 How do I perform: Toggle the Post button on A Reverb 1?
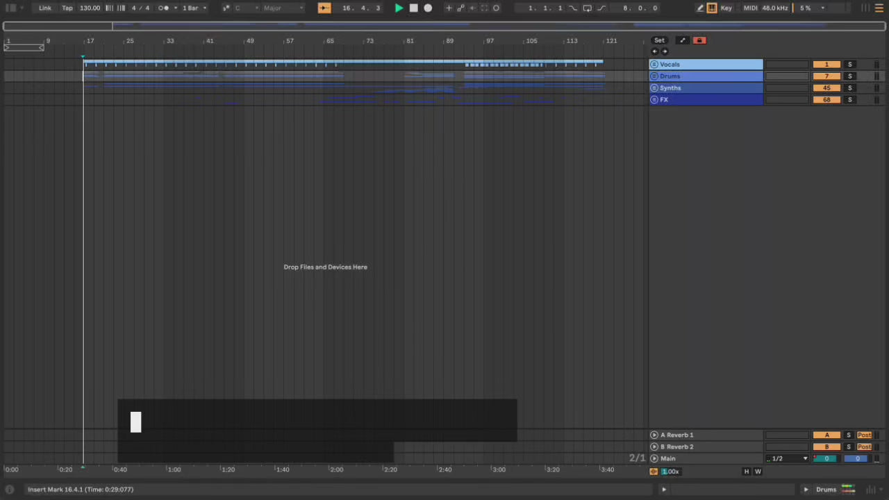[864, 435]
